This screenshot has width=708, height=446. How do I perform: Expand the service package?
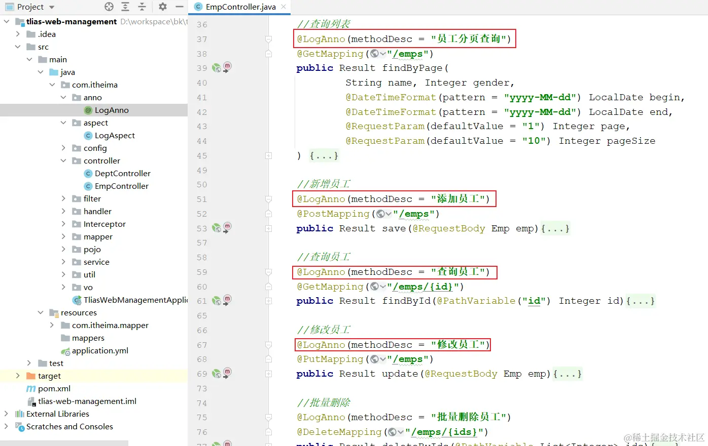(63, 262)
